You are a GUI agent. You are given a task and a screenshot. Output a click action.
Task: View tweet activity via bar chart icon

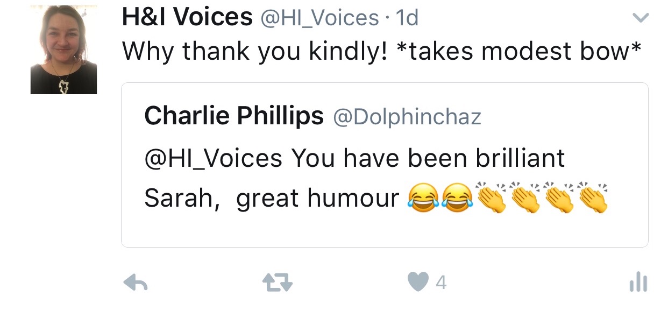(638, 282)
